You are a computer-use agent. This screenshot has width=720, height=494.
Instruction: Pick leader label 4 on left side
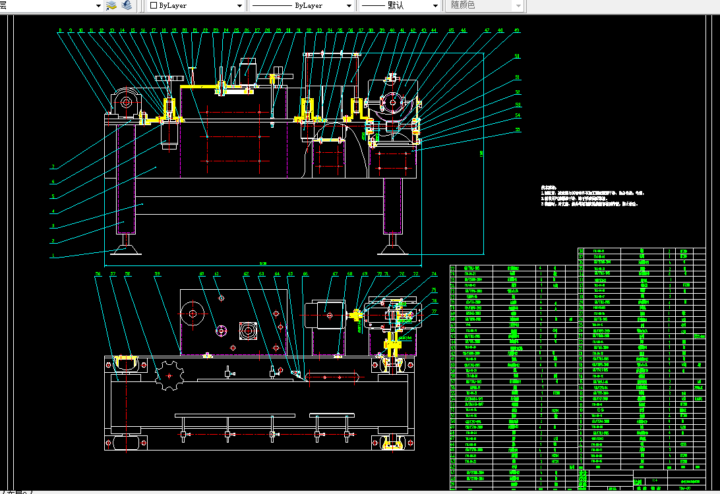(x=53, y=211)
